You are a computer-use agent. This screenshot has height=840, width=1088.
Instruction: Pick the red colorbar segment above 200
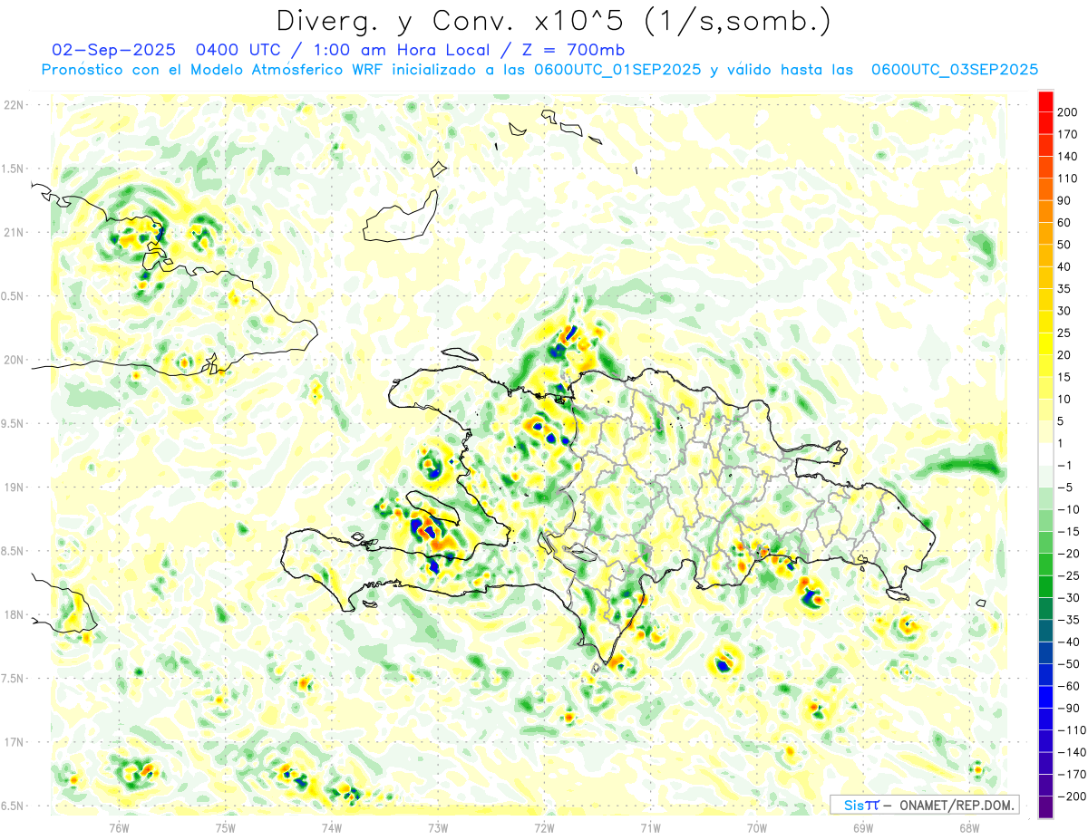pyautogui.click(x=1045, y=101)
